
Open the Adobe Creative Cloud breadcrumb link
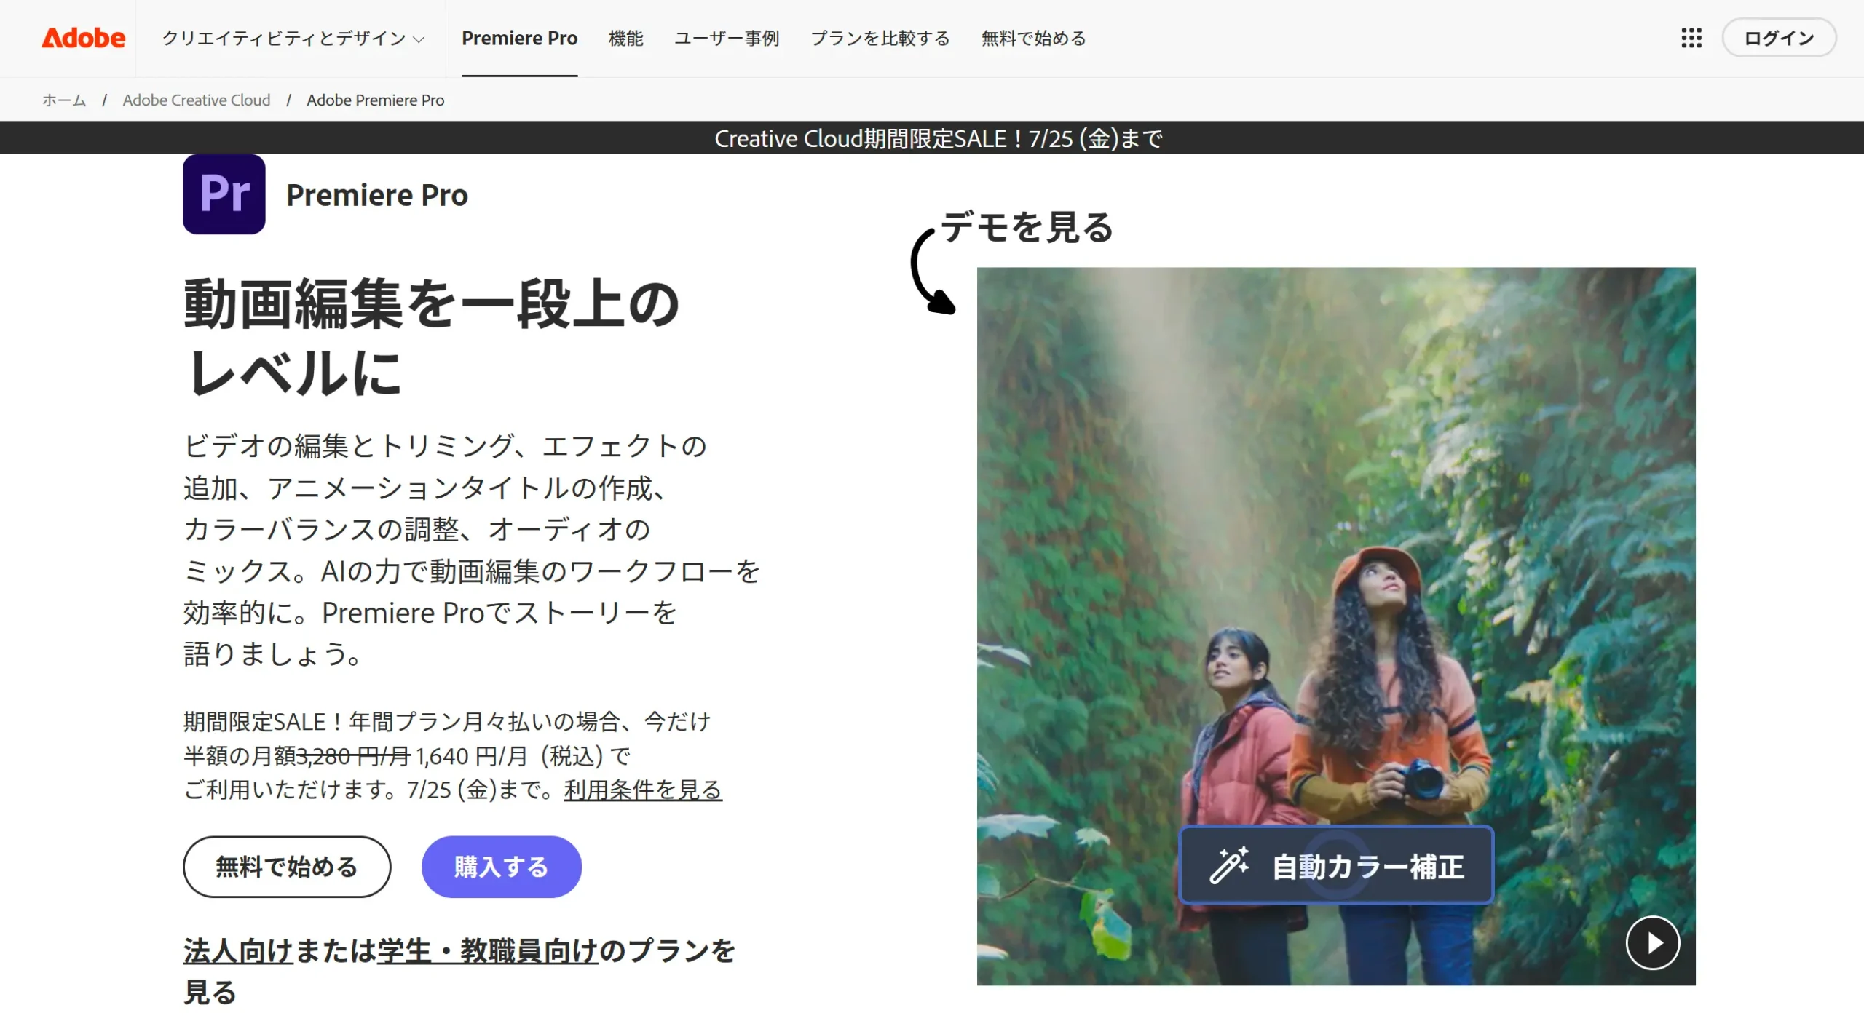coord(197,100)
